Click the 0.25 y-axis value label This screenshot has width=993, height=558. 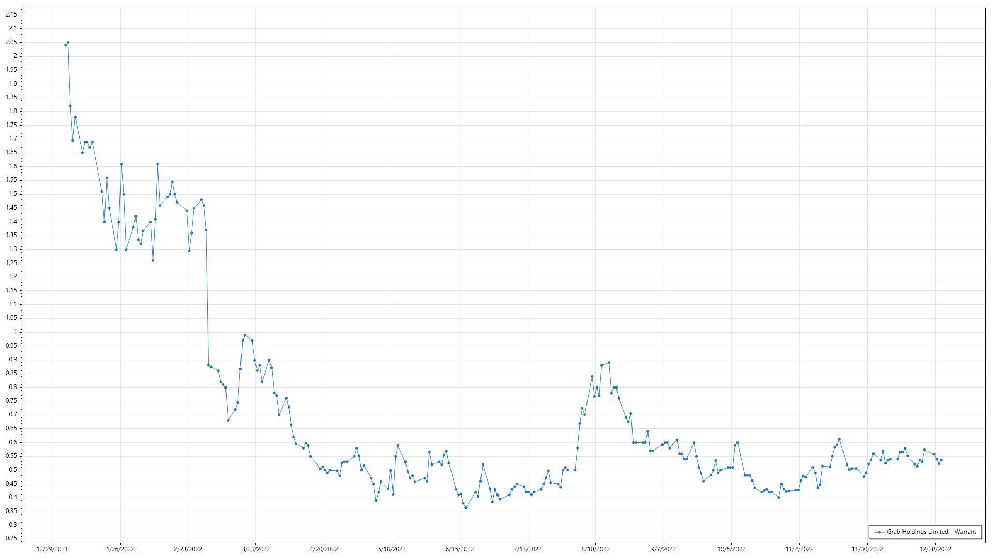coord(11,538)
